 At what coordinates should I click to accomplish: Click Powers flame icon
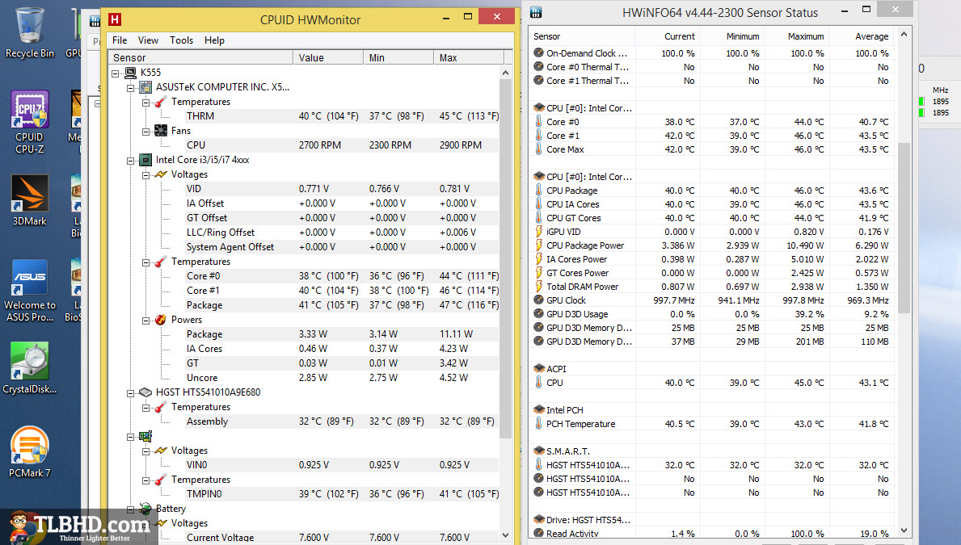coord(161,320)
